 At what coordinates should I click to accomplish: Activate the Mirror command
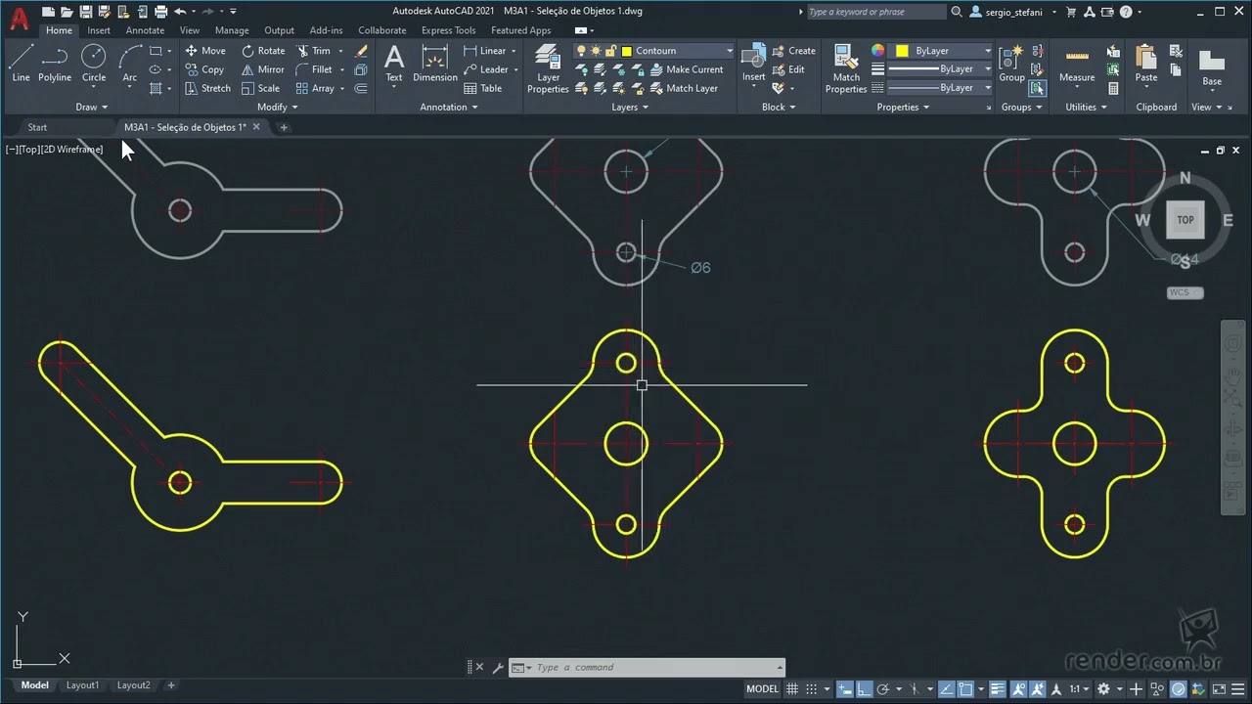tap(263, 69)
